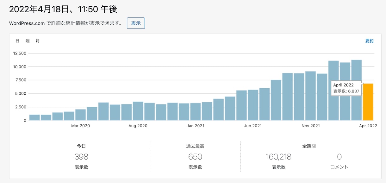Click the Jun 2021 bar
The height and width of the screenshot is (183, 386).
click(253, 105)
